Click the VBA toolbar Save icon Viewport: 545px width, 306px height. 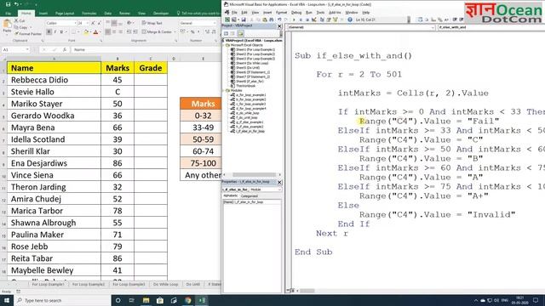click(244, 20)
